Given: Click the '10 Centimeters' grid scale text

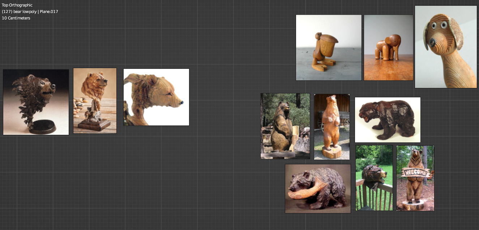Looking at the screenshot, I should click(16, 18).
